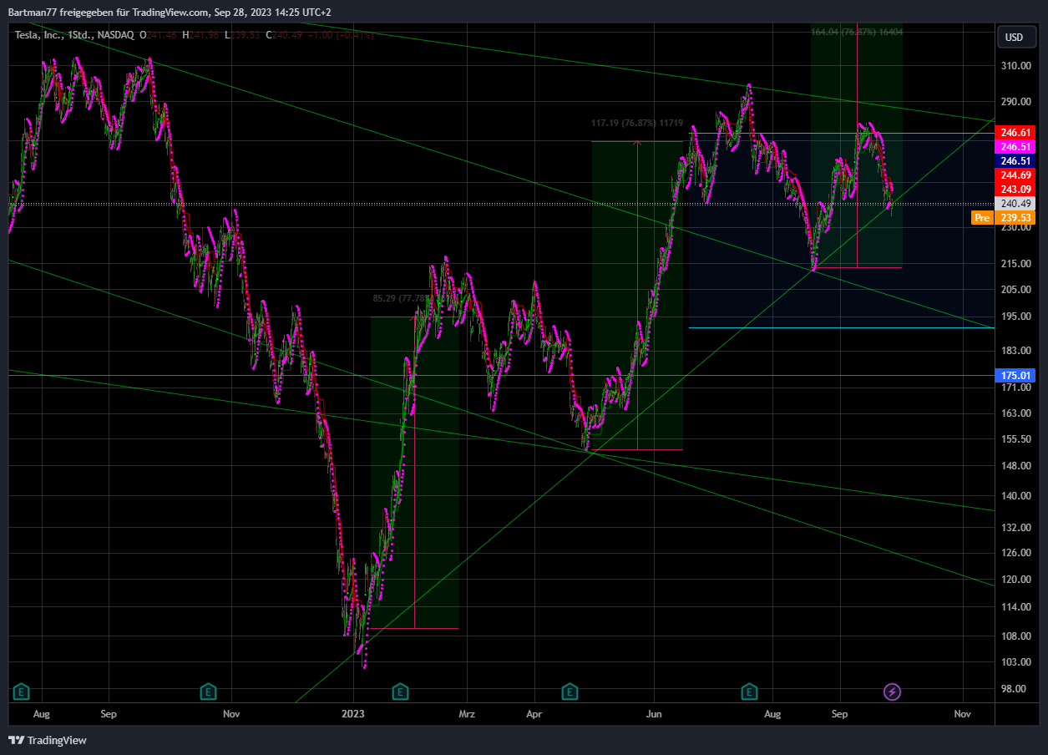Click the 120.00 price axis value
Screen dimensions: 1048x755
tap(1015, 580)
